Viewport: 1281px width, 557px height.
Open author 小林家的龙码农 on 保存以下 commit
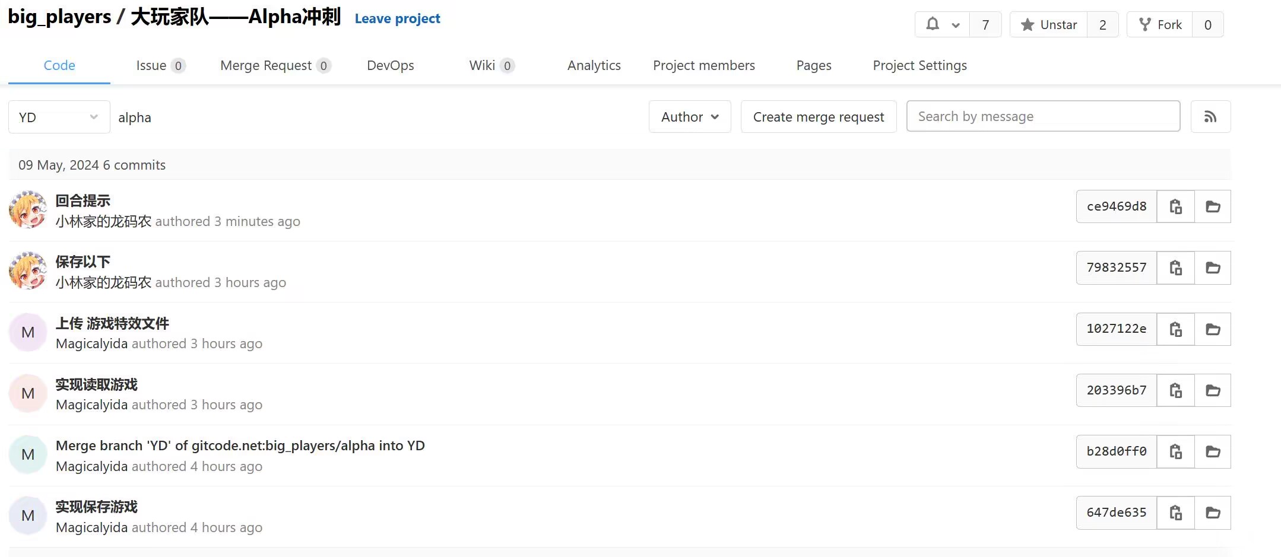click(104, 282)
